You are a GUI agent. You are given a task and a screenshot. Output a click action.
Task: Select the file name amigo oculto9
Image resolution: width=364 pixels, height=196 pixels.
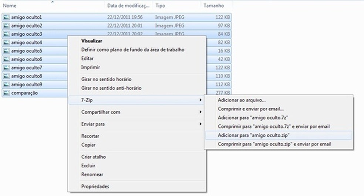[x=27, y=84]
